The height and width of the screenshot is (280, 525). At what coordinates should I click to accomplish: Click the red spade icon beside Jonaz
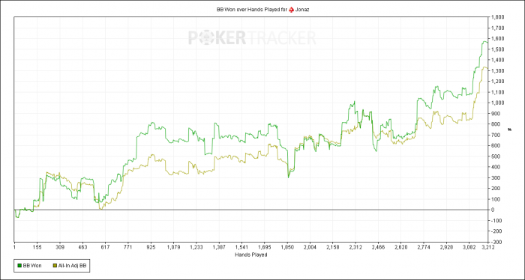[292, 10]
